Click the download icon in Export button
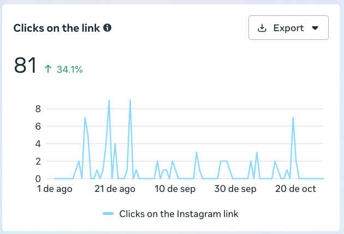The height and width of the screenshot is (234, 344). coord(262,28)
